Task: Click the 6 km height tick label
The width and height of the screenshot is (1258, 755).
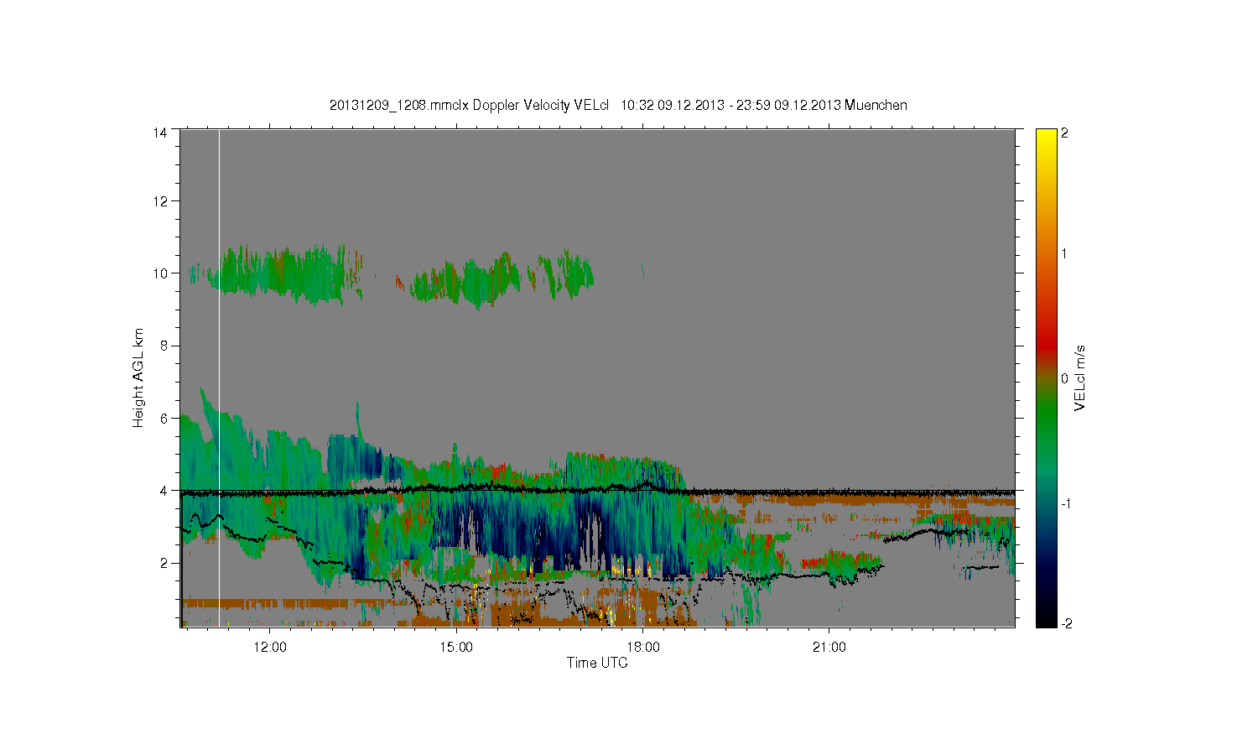Action: click(x=164, y=418)
